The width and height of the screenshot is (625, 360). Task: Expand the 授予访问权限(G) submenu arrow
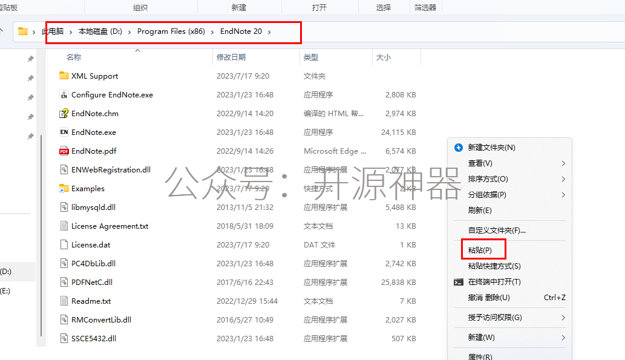click(x=563, y=317)
